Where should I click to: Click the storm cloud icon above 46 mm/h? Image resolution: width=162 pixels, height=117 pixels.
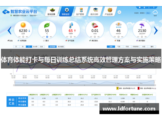click(x=119, y=25)
